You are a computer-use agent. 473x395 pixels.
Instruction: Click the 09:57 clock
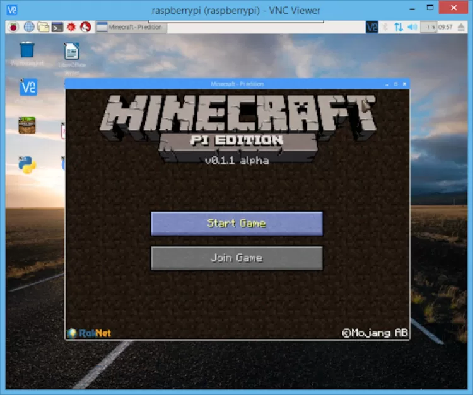(x=445, y=27)
